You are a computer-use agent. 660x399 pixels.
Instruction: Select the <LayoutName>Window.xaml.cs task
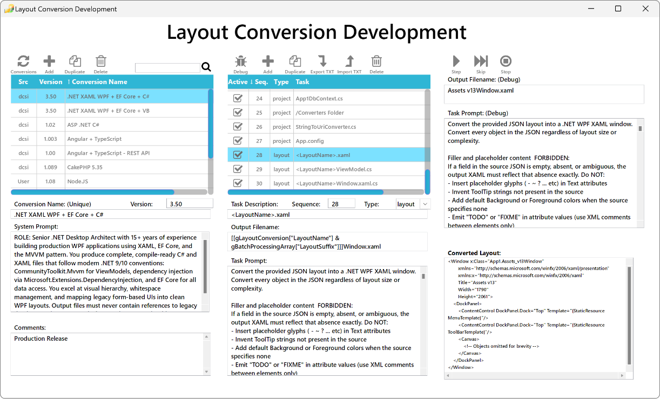[x=326, y=183]
